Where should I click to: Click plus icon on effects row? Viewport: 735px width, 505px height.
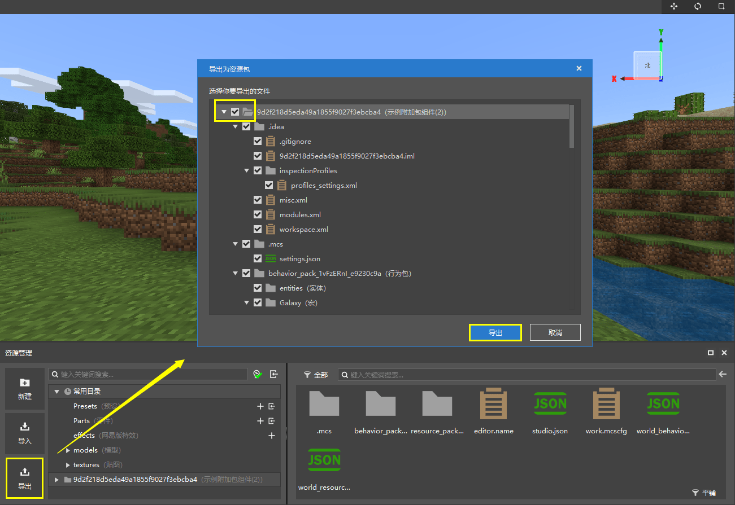tap(272, 436)
